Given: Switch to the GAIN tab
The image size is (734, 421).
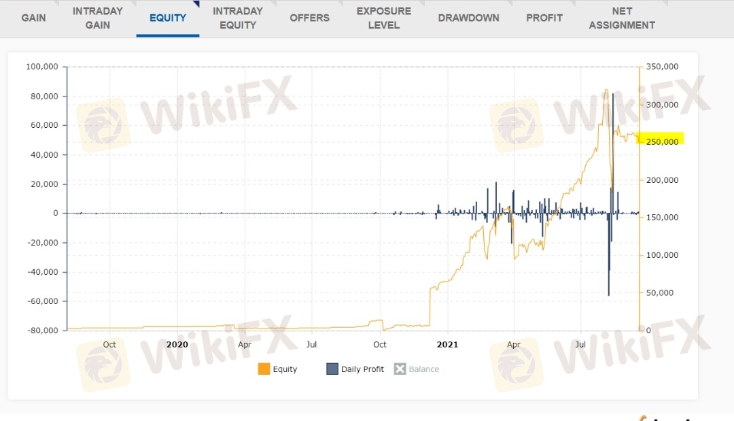Looking at the screenshot, I should pyautogui.click(x=33, y=18).
